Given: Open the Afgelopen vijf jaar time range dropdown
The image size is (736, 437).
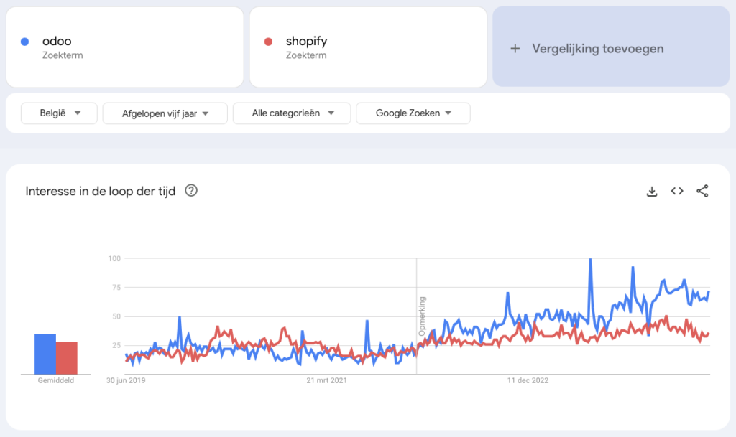Looking at the screenshot, I should [165, 113].
